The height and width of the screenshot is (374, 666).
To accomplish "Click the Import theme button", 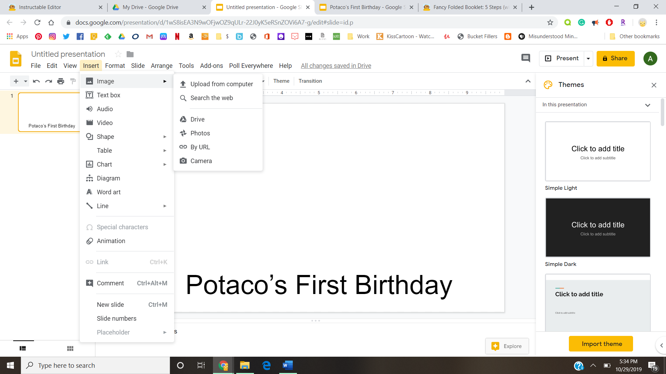I will click(x=600, y=344).
